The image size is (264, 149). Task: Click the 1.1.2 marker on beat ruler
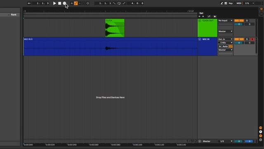click(x=191, y=11)
